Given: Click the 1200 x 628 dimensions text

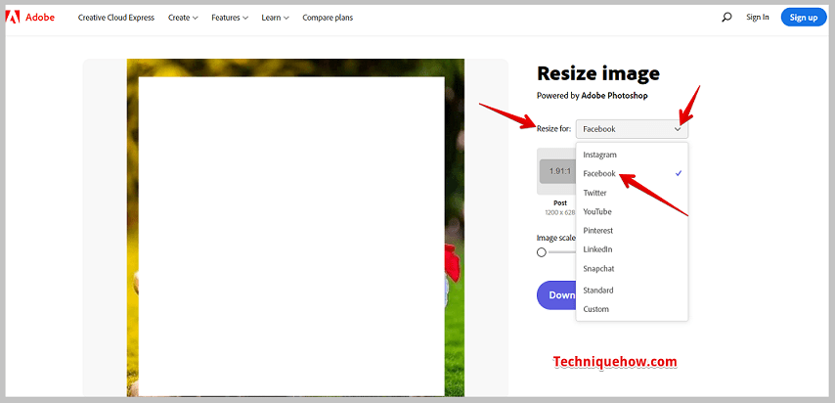Looking at the screenshot, I should [x=559, y=212].
